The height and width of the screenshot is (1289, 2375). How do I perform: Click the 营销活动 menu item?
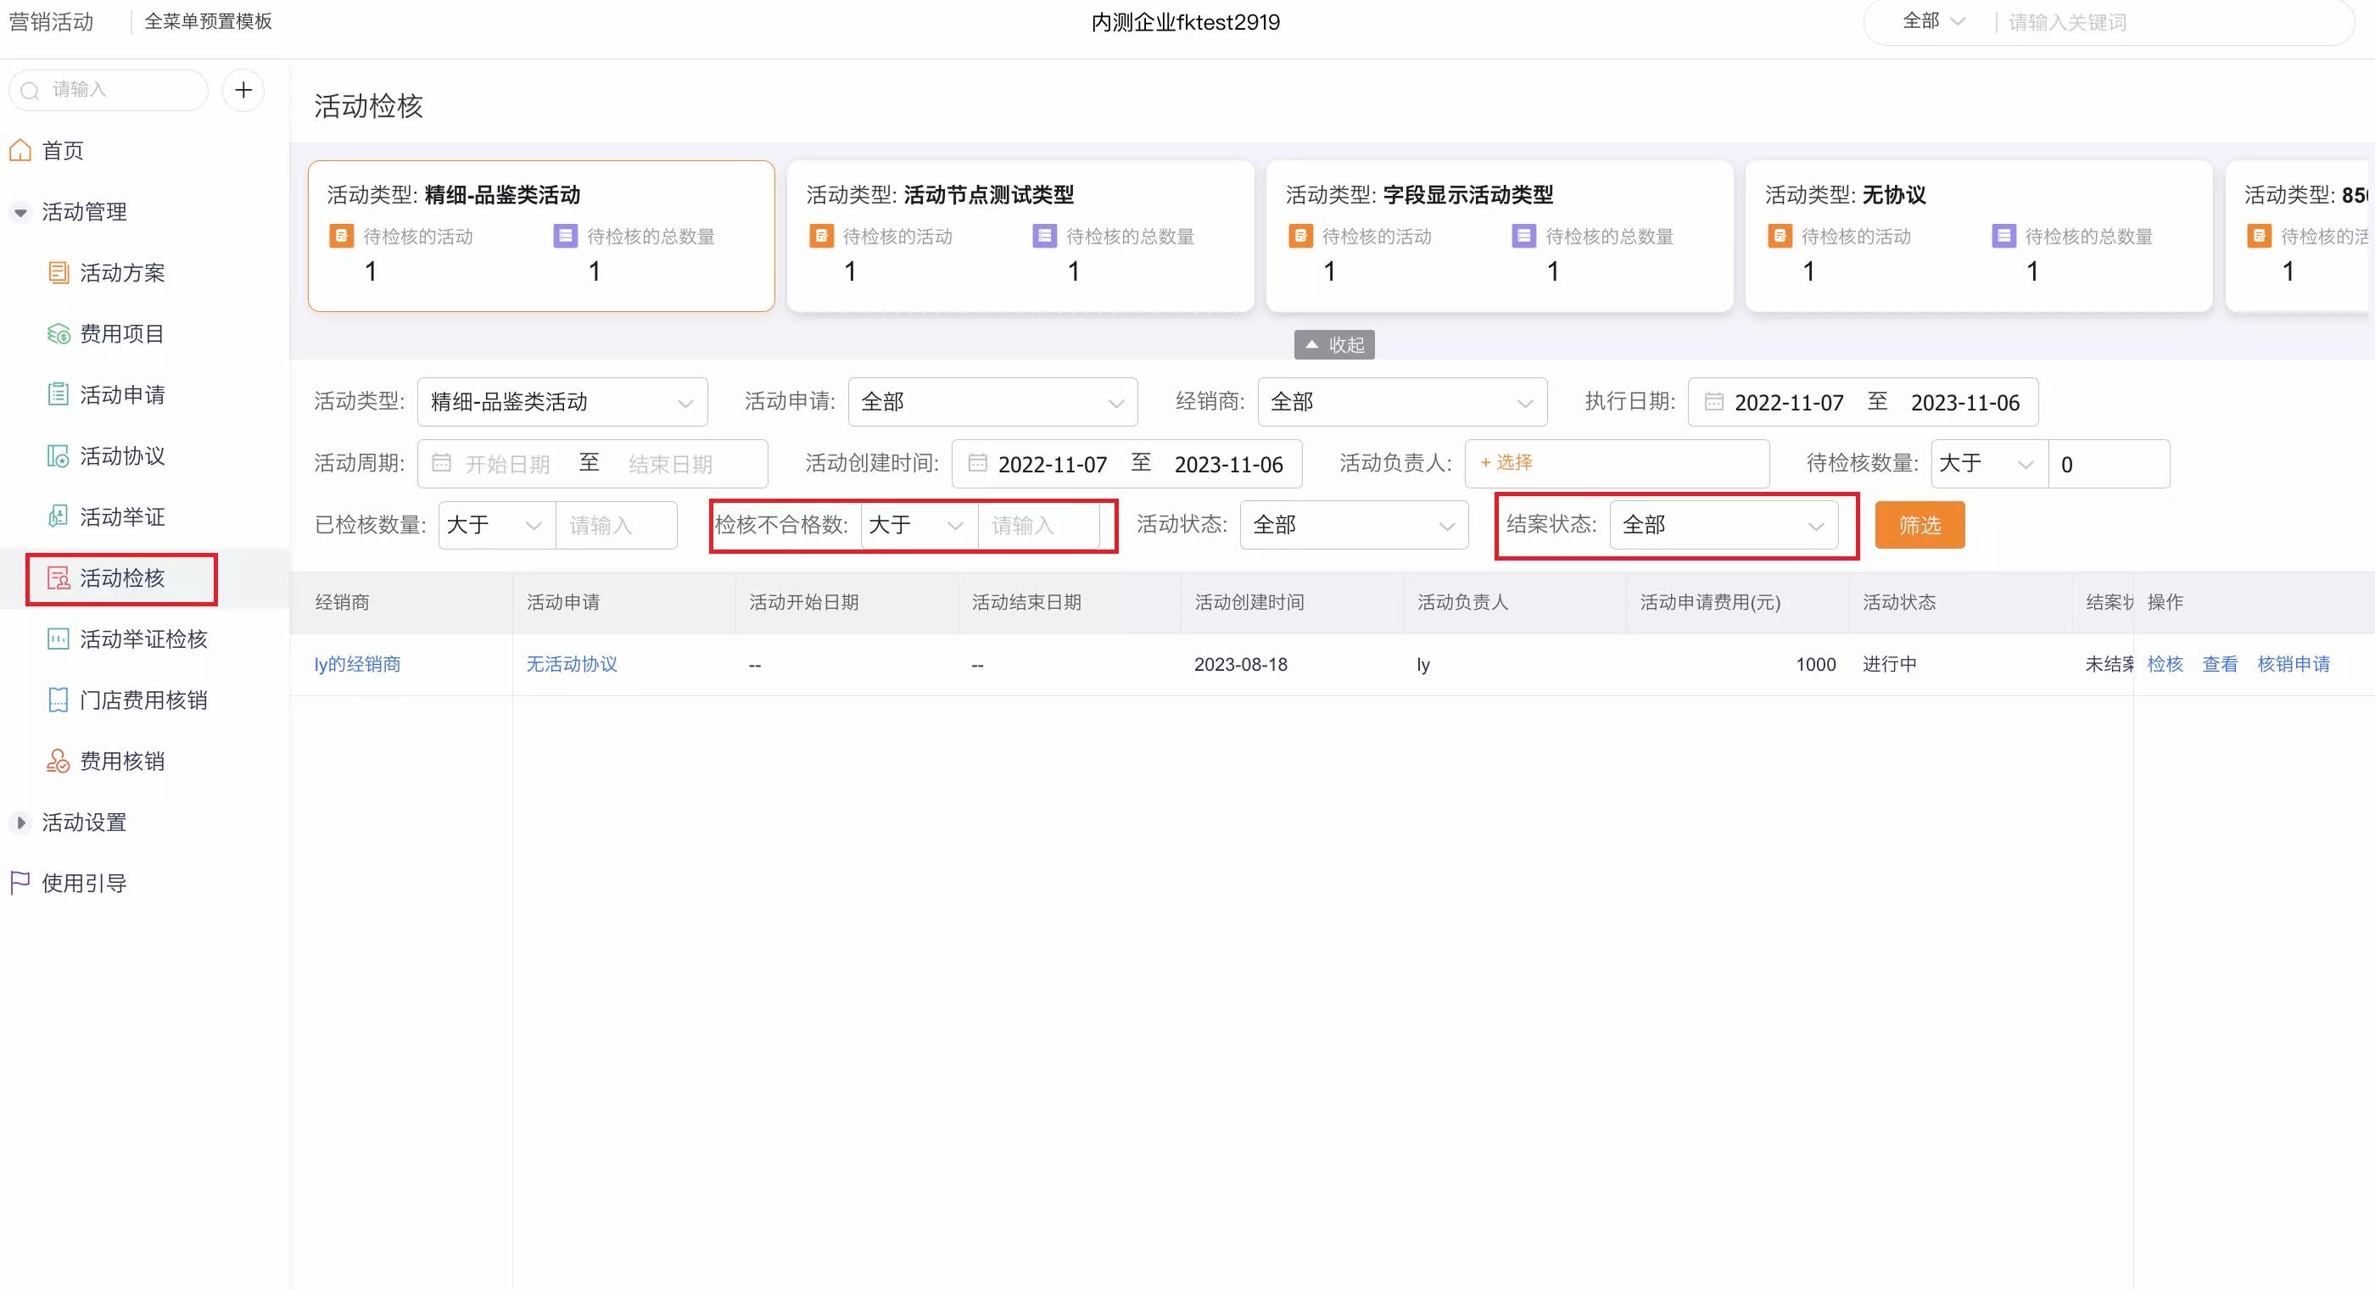(x=51, y=20)
